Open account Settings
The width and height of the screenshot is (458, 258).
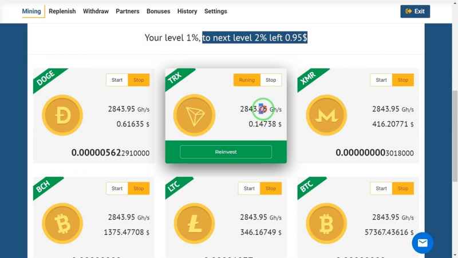216,11
